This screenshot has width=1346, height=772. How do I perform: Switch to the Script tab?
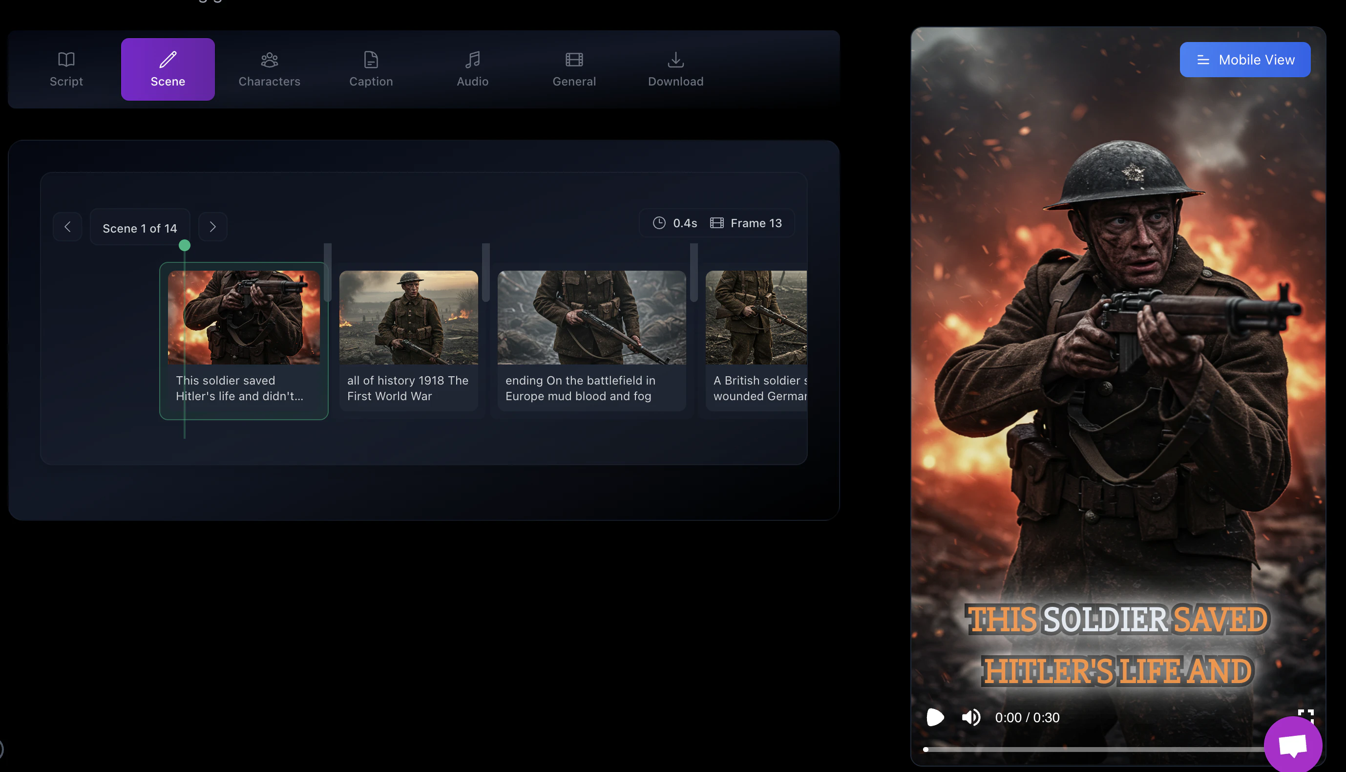tap(66, 69)
